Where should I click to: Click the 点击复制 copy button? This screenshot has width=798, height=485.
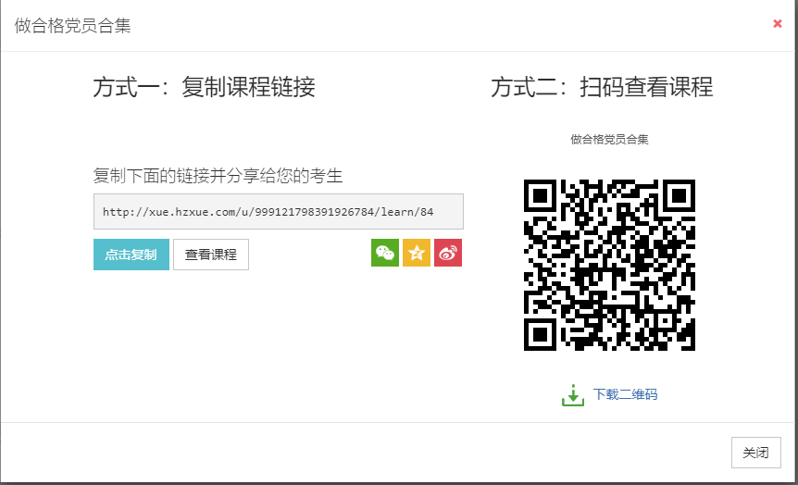131,255
